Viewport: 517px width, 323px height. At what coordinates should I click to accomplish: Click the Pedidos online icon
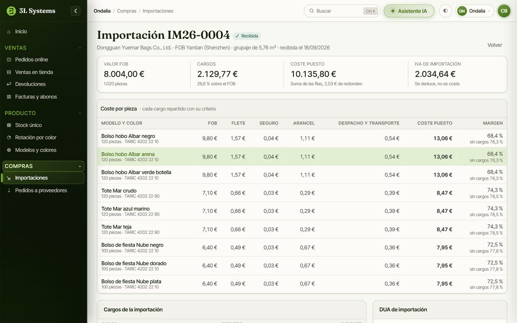[9, 59]
